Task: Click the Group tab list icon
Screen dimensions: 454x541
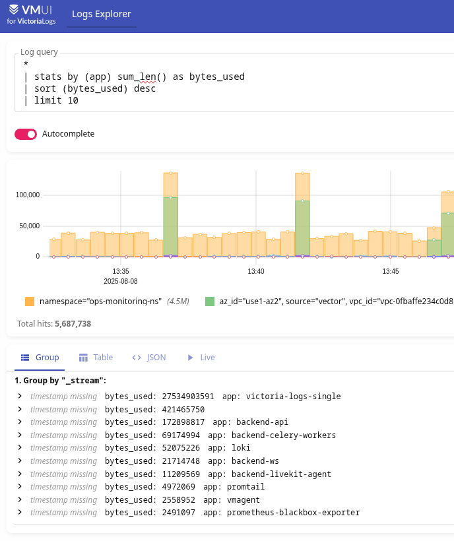Action: pyautogui.click(x=25, y=358)
